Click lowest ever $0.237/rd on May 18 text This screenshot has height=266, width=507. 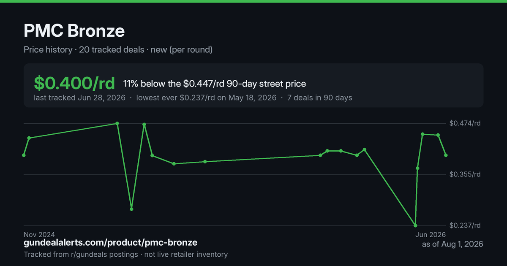tap(206, 98)
